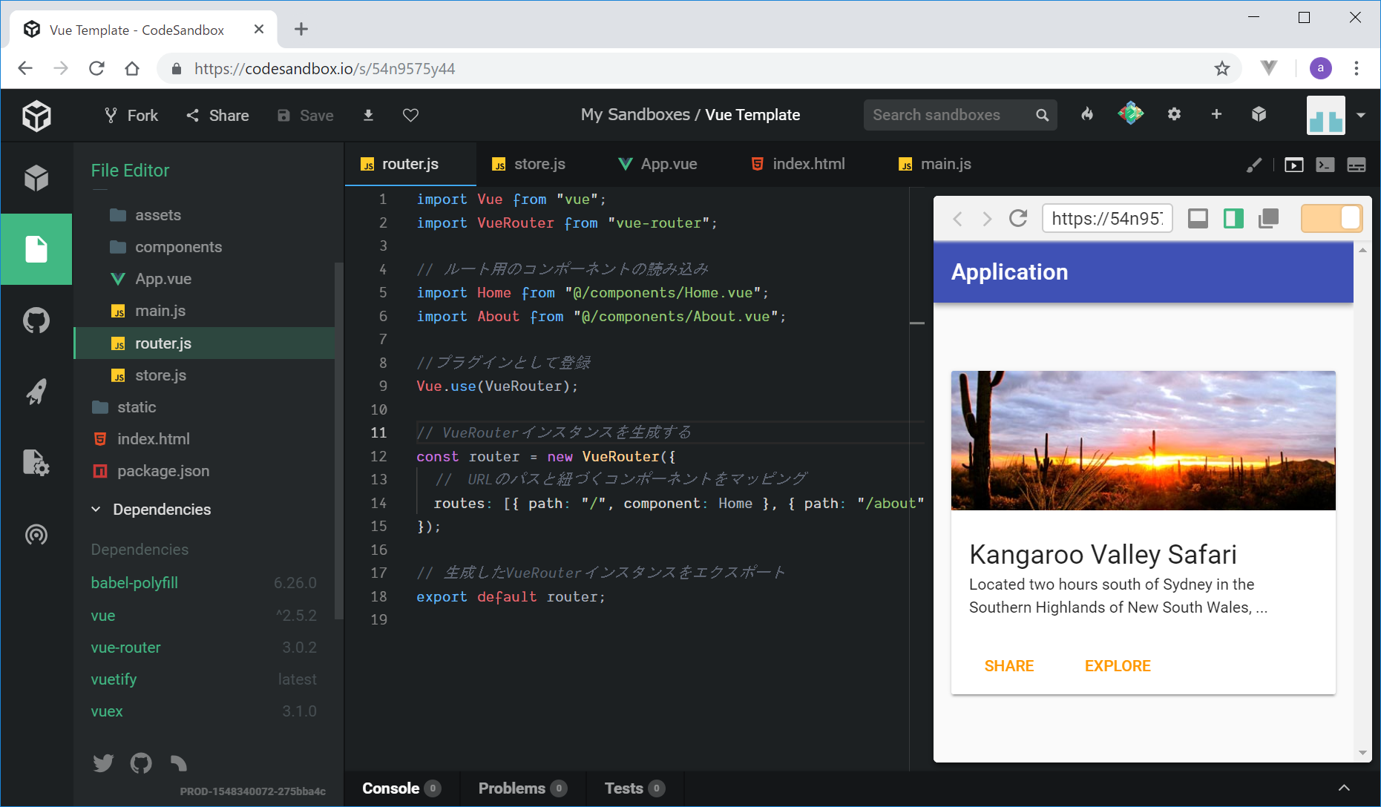Refresh the preview browser
This screenshot has height=807, width=1381.
tap(1018, 219)
